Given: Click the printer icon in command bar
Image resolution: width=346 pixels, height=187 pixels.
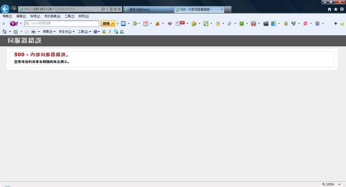Looking at the screenshot, I should click(x=33, y=32).
